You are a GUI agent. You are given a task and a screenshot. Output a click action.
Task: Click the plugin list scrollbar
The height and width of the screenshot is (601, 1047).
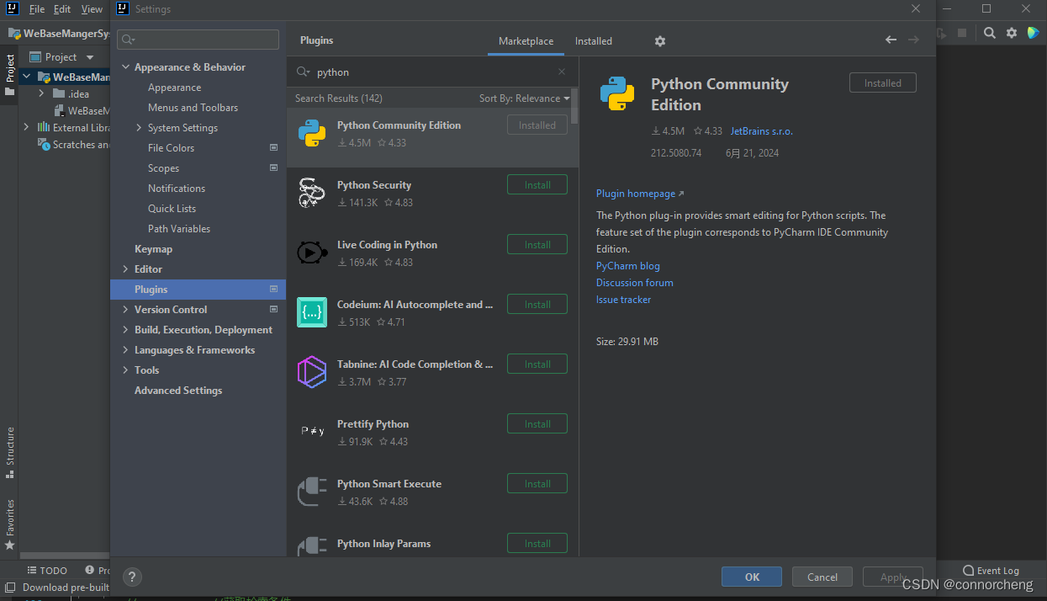(575, 107)
